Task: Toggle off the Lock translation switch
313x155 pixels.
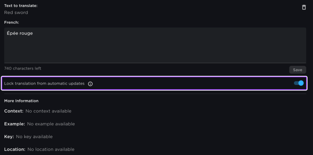Action: pos(299,83)
